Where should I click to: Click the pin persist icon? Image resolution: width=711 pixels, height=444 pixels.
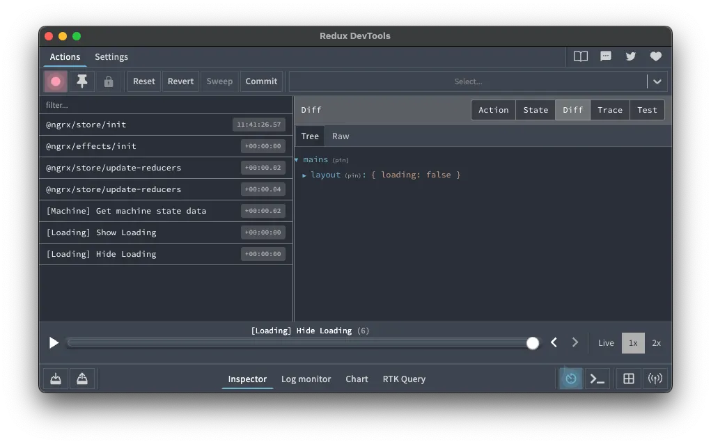pos(82,81)
